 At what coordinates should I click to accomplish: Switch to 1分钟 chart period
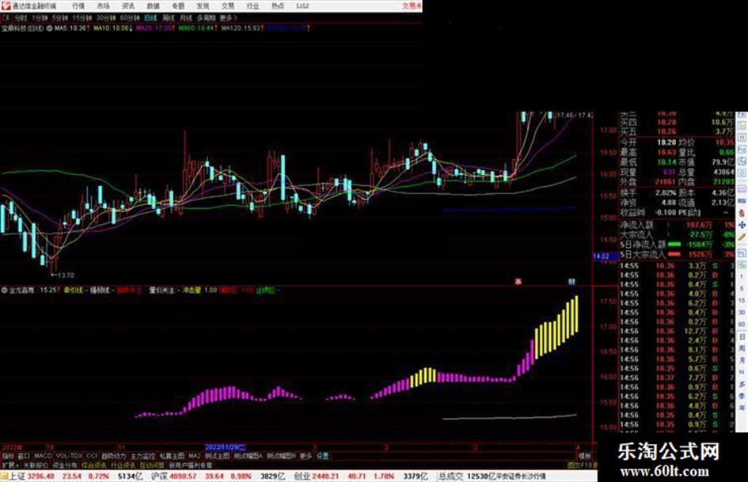coord(40,18)
